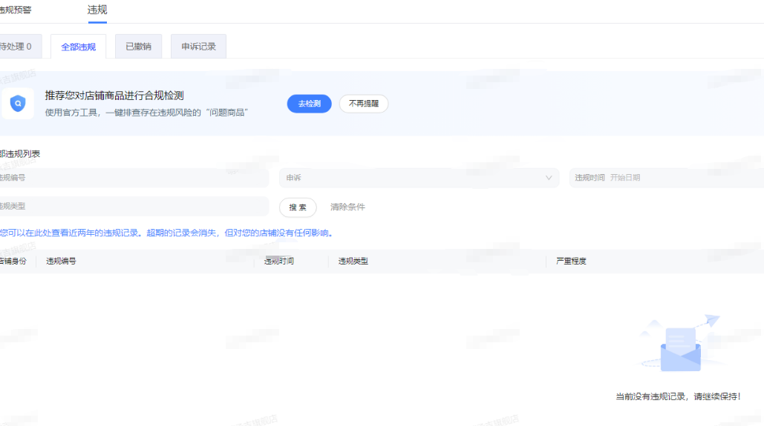Expand the 申诉 dropdown arrow
Viewport: 764px width, 426px height.
[x=549, y=178]
